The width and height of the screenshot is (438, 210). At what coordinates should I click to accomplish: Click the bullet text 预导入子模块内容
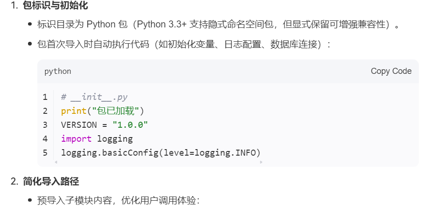118,201
